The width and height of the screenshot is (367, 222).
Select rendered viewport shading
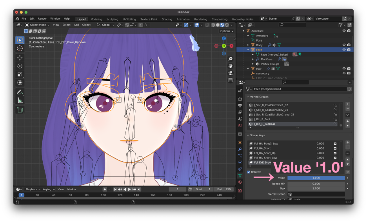[227, 25]
